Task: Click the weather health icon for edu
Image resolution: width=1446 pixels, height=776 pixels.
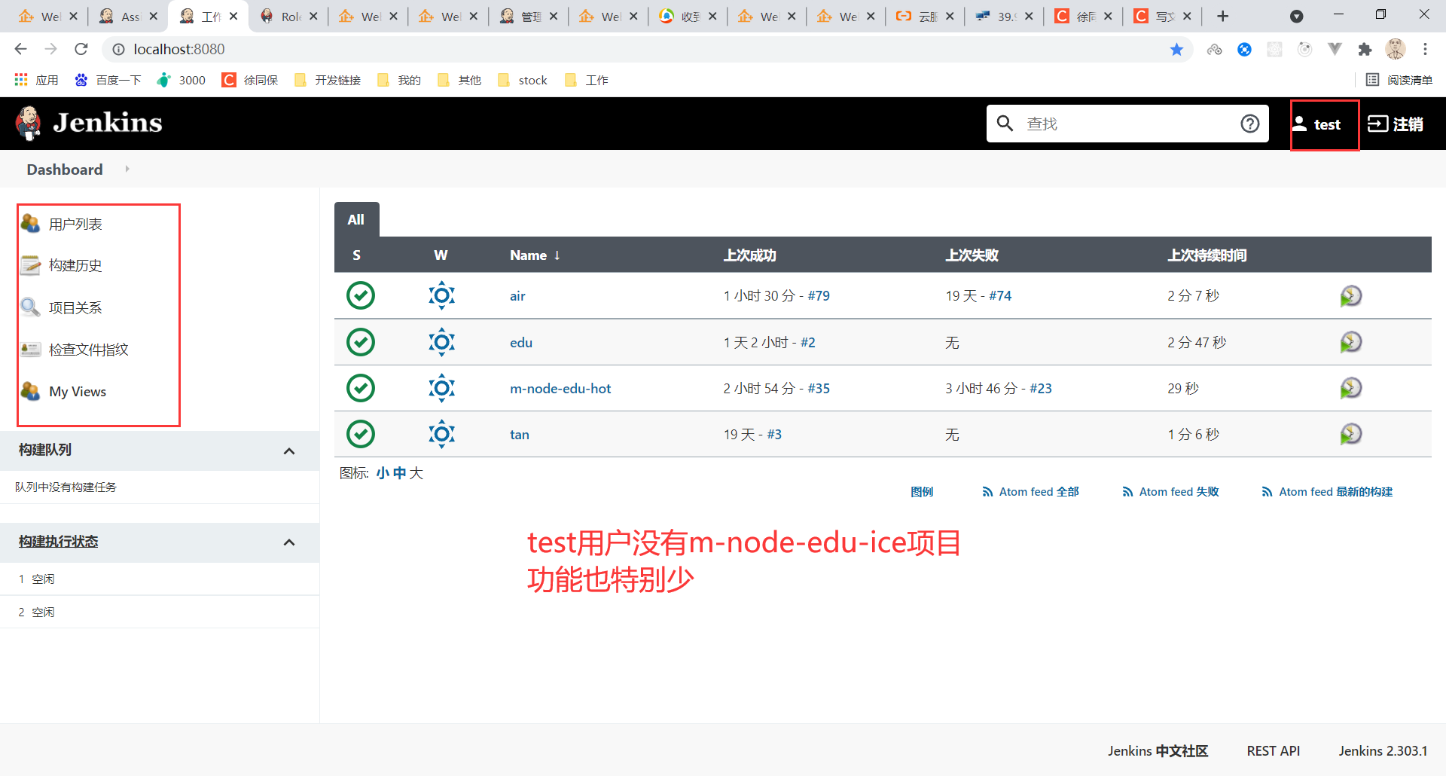Action: (441, 341)
